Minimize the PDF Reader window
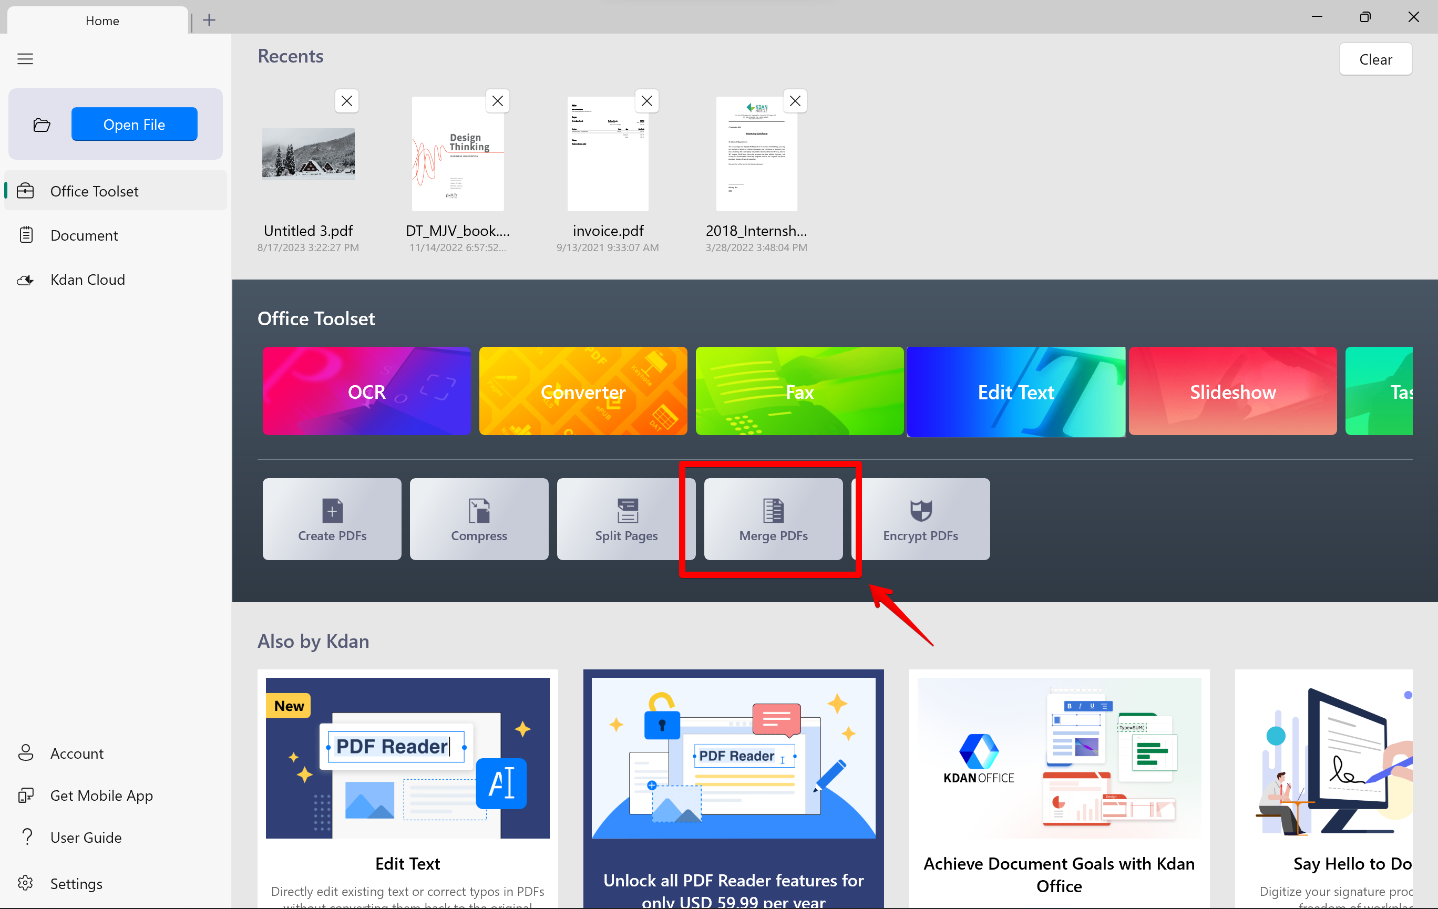 pyautogui.click(x=1317, y=17)
